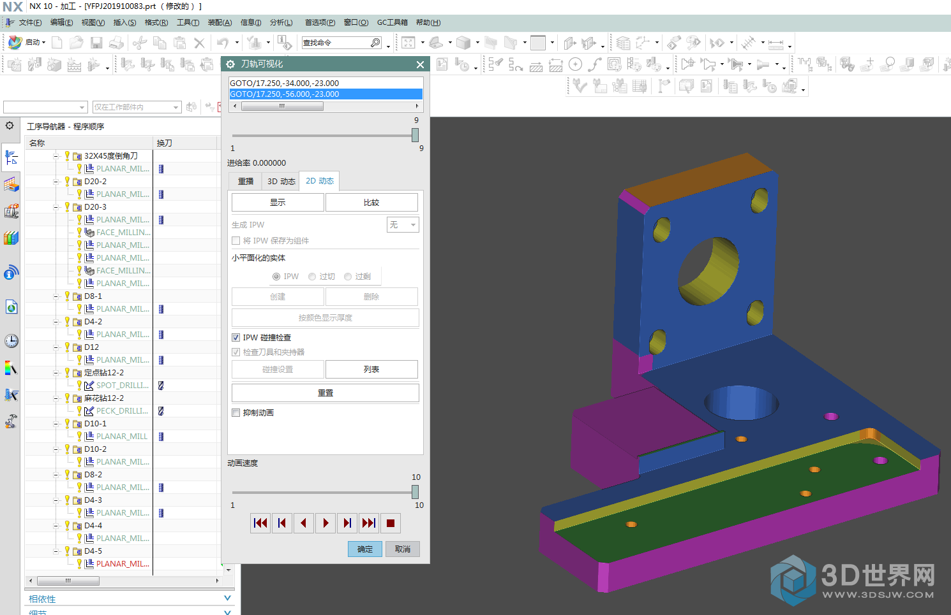Toggle 将 IPW 保存为组件 checkbox
This screenshot has width=951, height=615.
[x=236, y=241]
